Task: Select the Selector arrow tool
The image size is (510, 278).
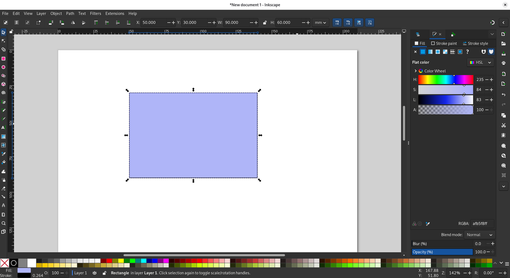Action: tap(3, 32)
